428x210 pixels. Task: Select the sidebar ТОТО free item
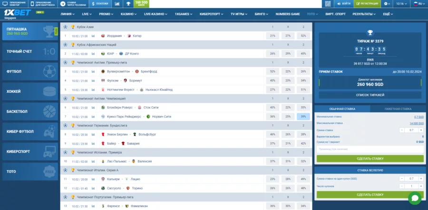pos(30,172)
